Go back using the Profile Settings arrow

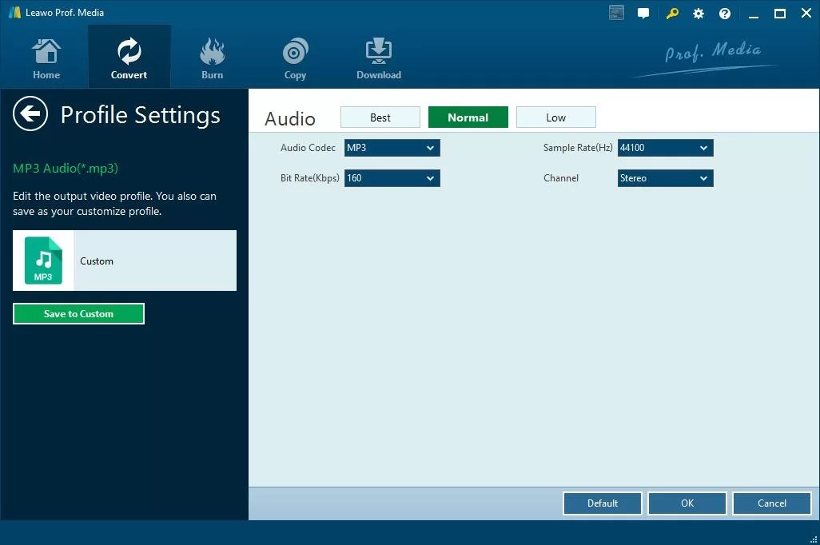click(30, 113)
